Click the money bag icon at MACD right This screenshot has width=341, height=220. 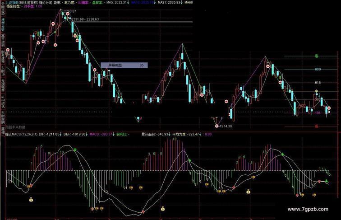click(249, 192)
